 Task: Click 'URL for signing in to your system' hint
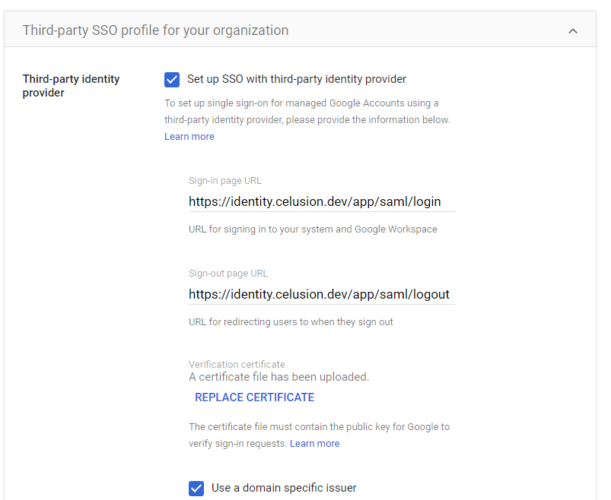[313, 229]
